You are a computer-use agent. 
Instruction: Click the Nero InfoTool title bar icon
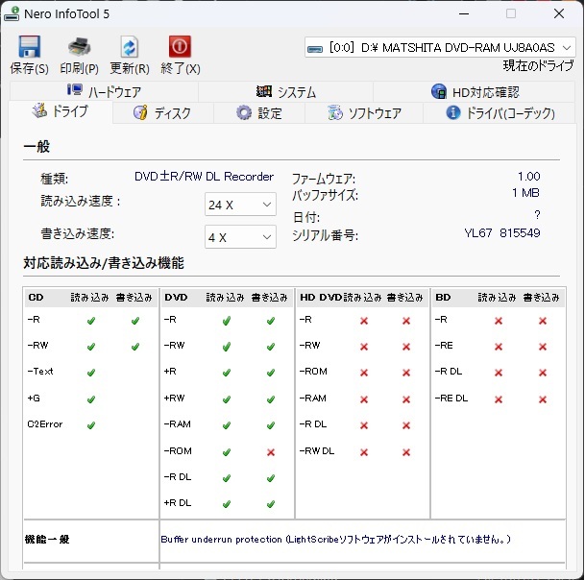(x=12, y=14)
